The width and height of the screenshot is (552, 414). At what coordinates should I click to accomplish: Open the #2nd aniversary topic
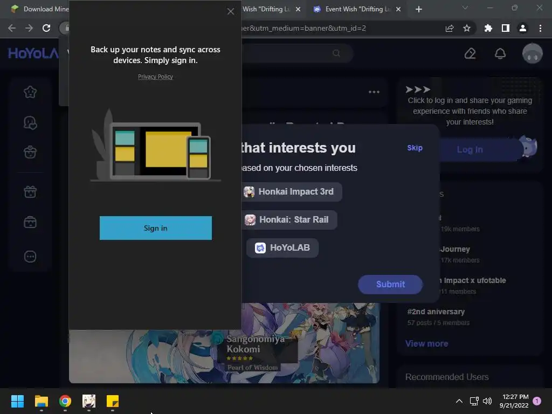tap(436, 312)
